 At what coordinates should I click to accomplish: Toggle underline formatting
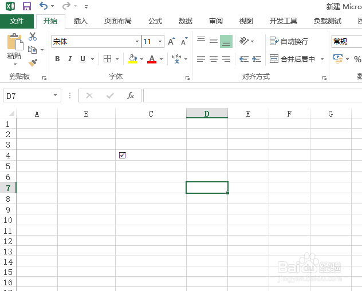[82, 59]
